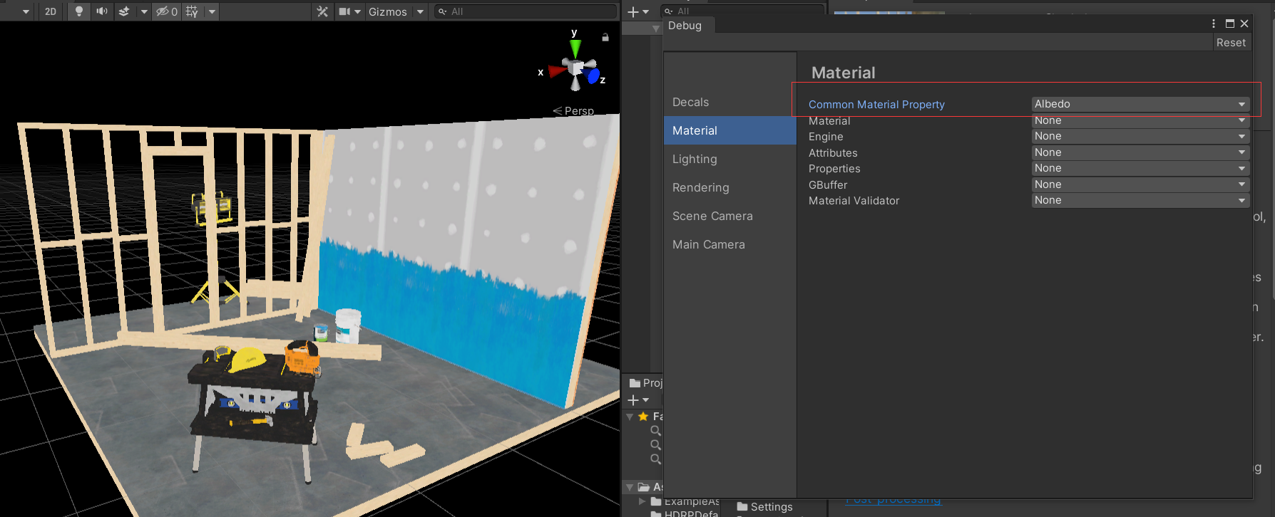Click the Assets open folder icon
The width and height of the screenshot is (1275, 517).
pos(644,487)
